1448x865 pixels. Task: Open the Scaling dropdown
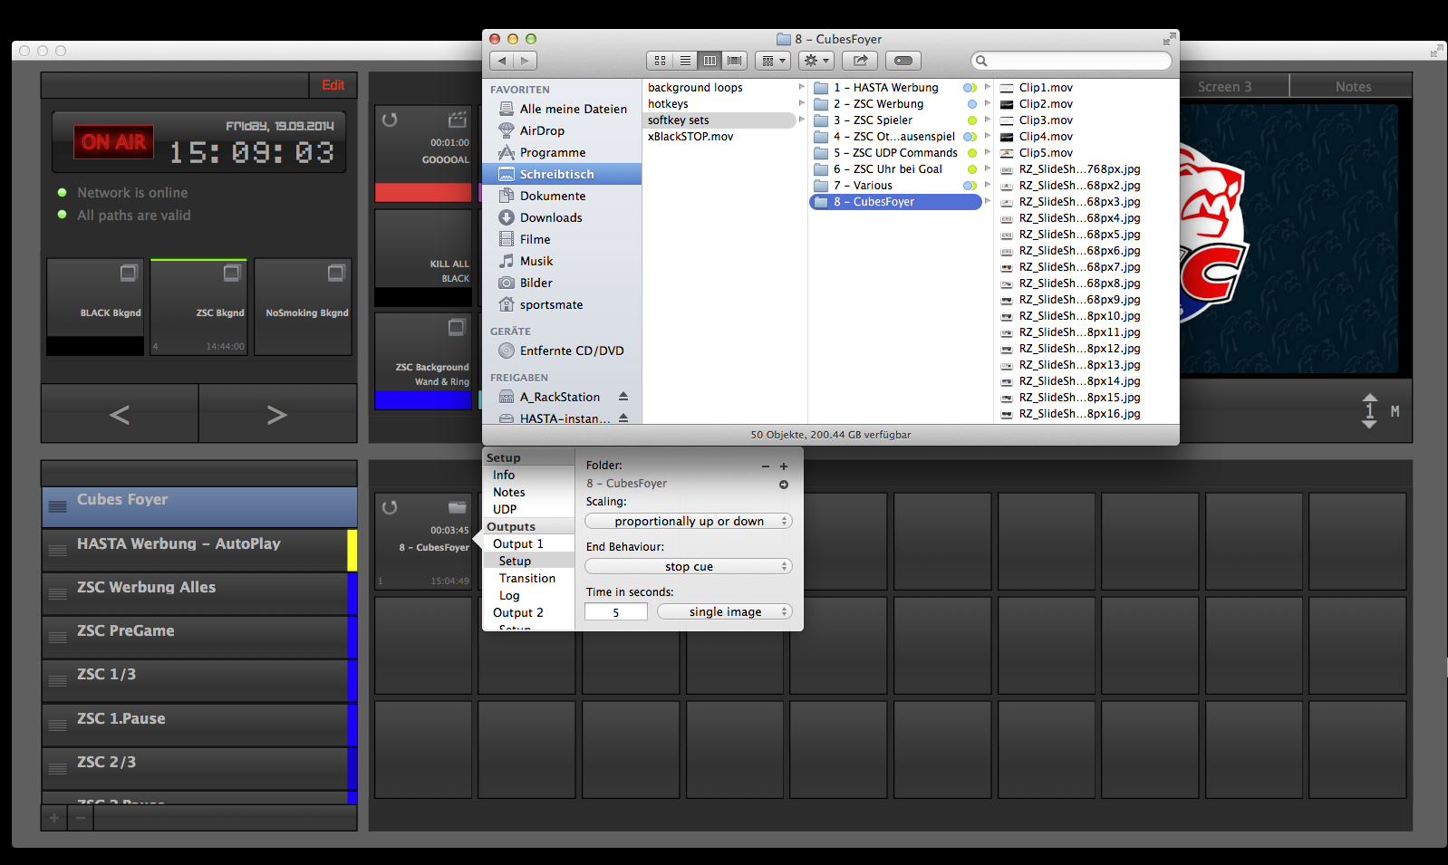click(689, 521)
